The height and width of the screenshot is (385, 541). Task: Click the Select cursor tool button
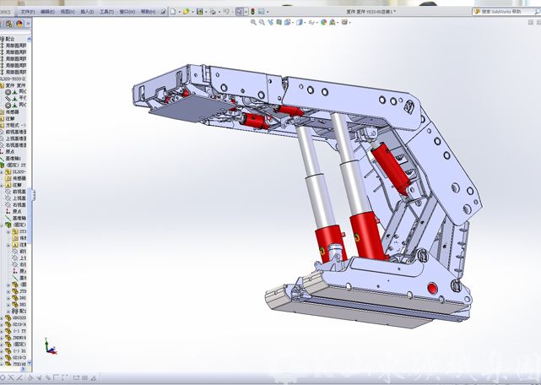pyautogui.click(x=240, y=12)
